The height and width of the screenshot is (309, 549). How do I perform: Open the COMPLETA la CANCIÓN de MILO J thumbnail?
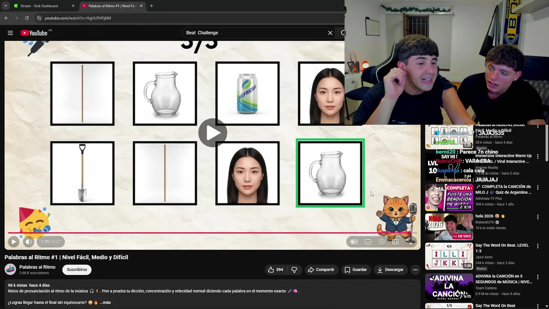(x=449, y=197)
